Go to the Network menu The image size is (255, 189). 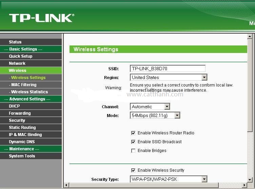tap(31, 63)
